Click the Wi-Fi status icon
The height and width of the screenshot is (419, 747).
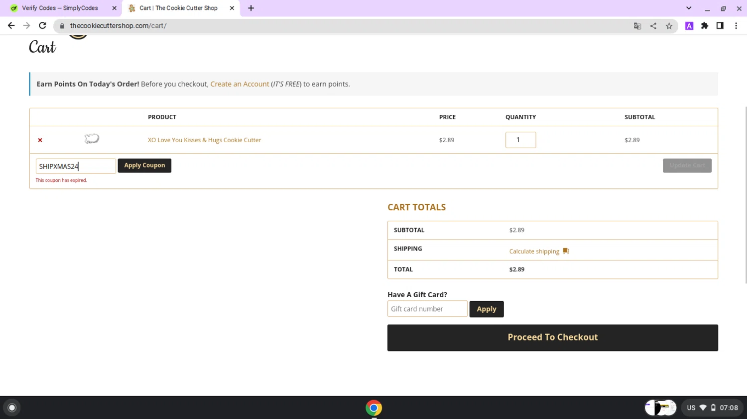click(x=703, y=408)
